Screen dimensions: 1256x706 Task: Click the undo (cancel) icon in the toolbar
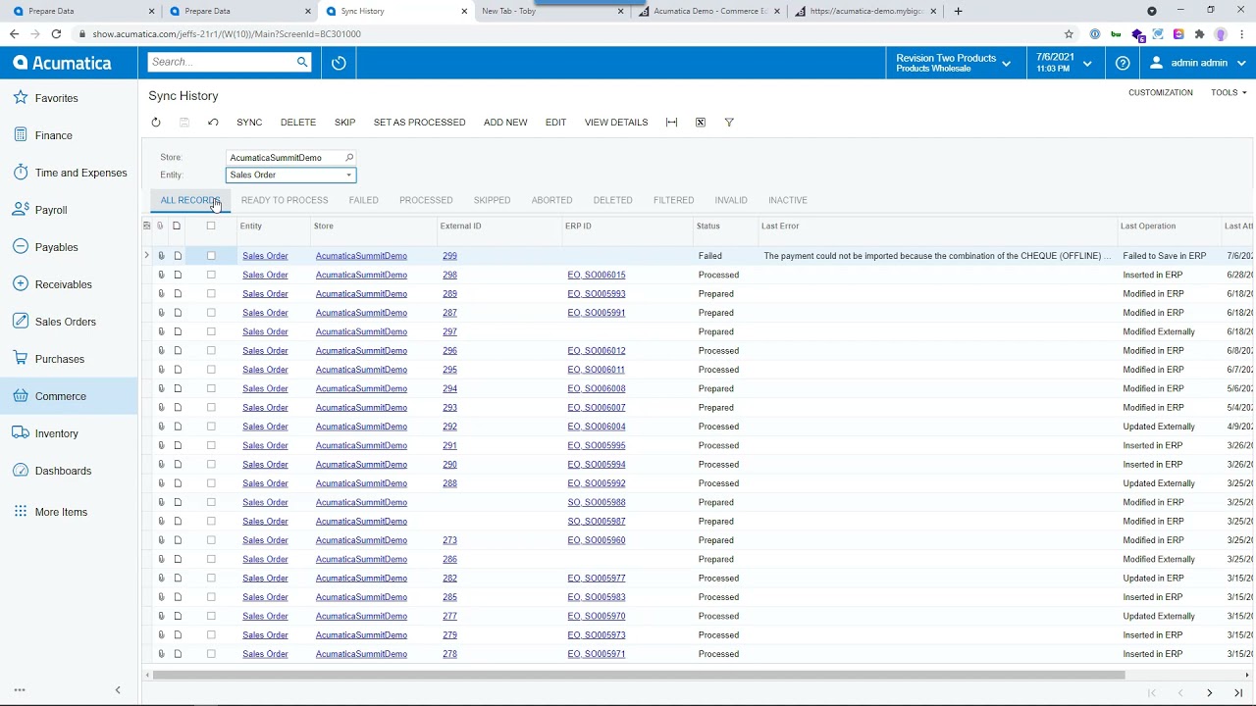click(x=213, y=123)
